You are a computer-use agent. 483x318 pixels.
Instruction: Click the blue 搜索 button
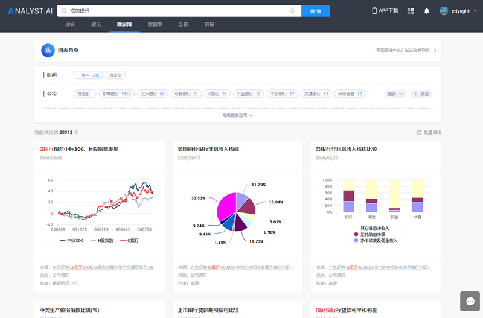pyautogui.click(x=315, y=11)
